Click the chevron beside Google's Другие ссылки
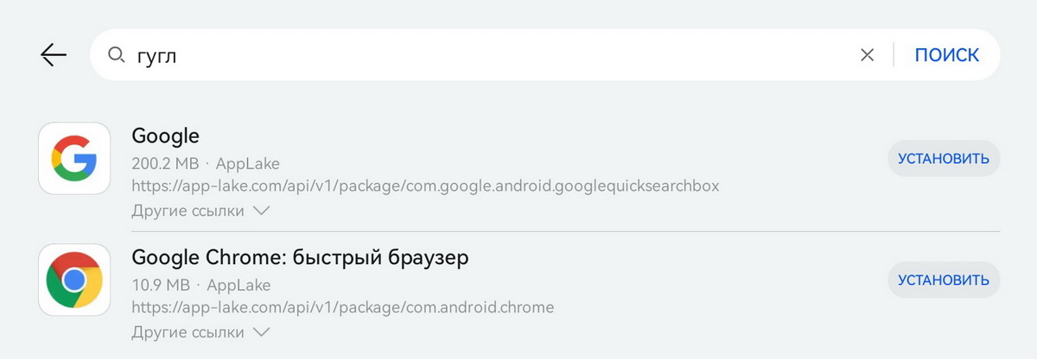The height and width of the screenshot is (359, 1037). point(262,211)
